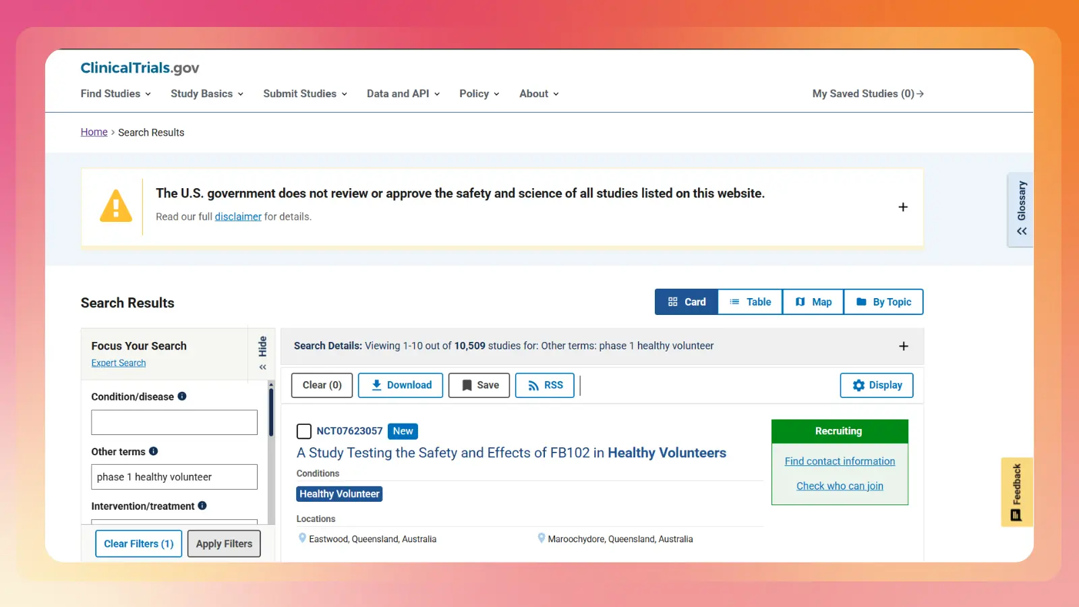Switch to Map view
The height and width of the screenshot is (607, 1079).
click(x=813, y=302)
